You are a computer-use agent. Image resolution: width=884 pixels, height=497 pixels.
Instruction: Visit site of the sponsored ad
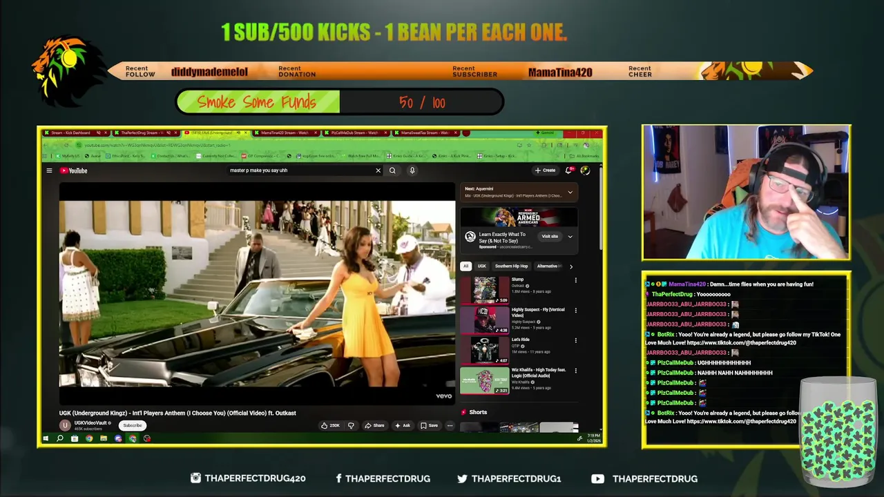click(550, 237)
